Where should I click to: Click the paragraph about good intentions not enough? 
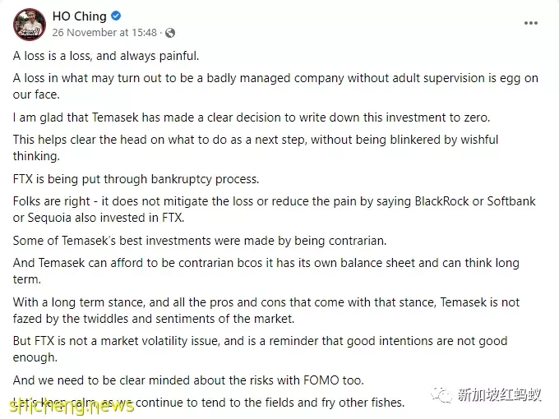click(x=260, y=349)
